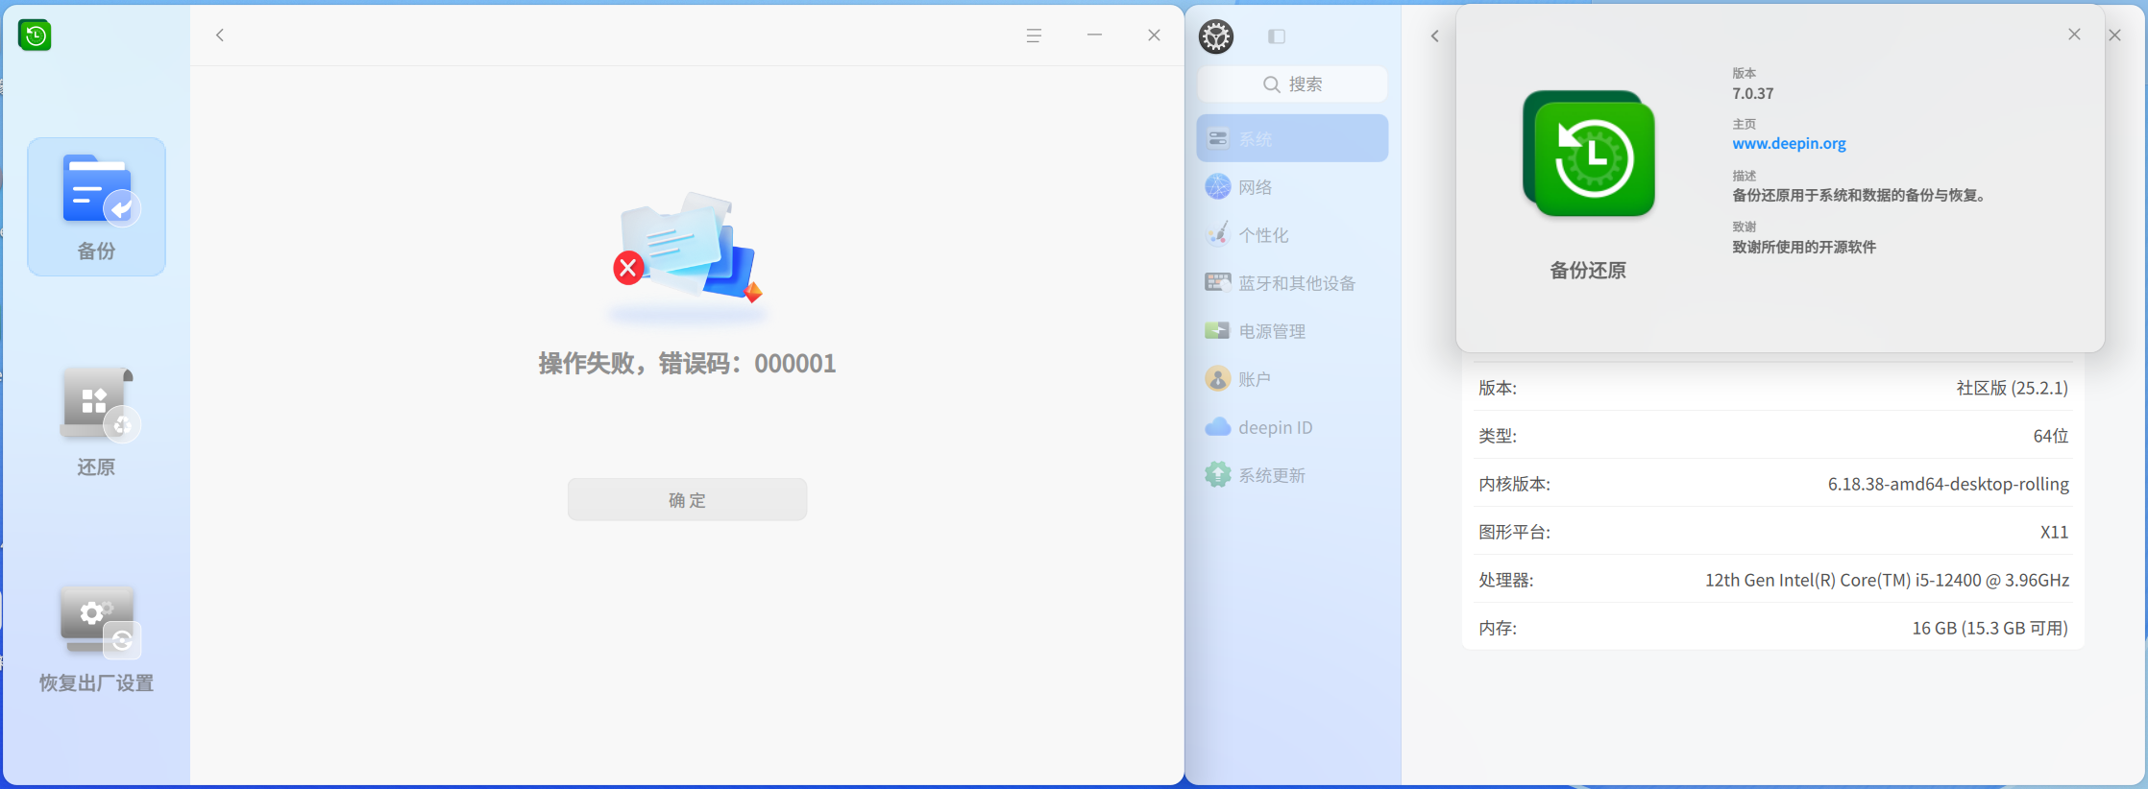
Task: Select 系统 in Control Center sidebar
Action: [x=1292, y=138]
